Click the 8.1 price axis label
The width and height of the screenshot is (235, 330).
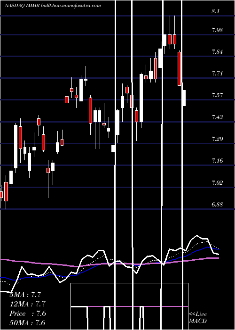tap(216, 11)
